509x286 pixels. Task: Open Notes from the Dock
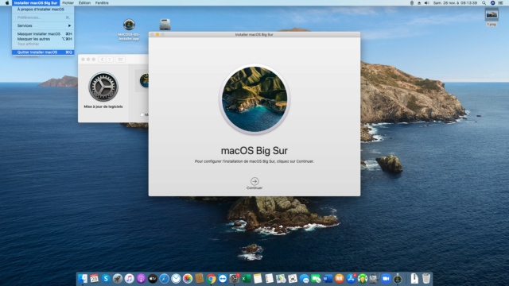[x=258, y=279]
